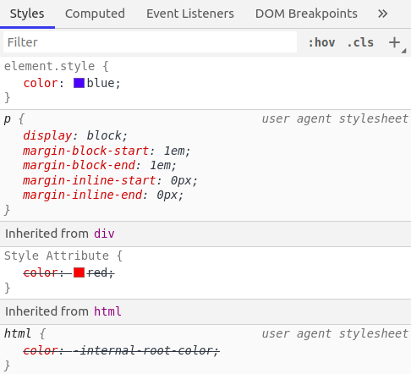Viewport: 411px width, 374px height.
Task: Select the margin-block-start declaration in p rule
Action: click(107, 151)
